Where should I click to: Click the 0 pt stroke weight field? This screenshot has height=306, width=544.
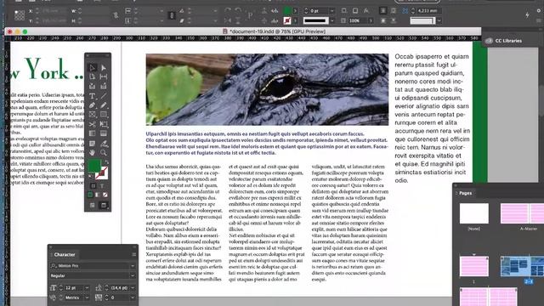(319, 11)
